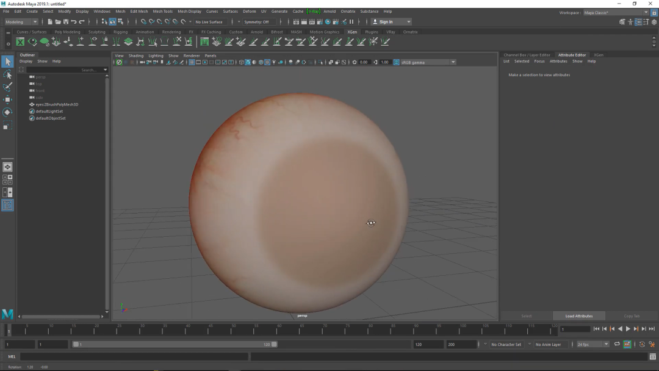This screenshot has height=371, width=659.
Task: Toggle the viewport grid display
Action: tap(192, 62)
